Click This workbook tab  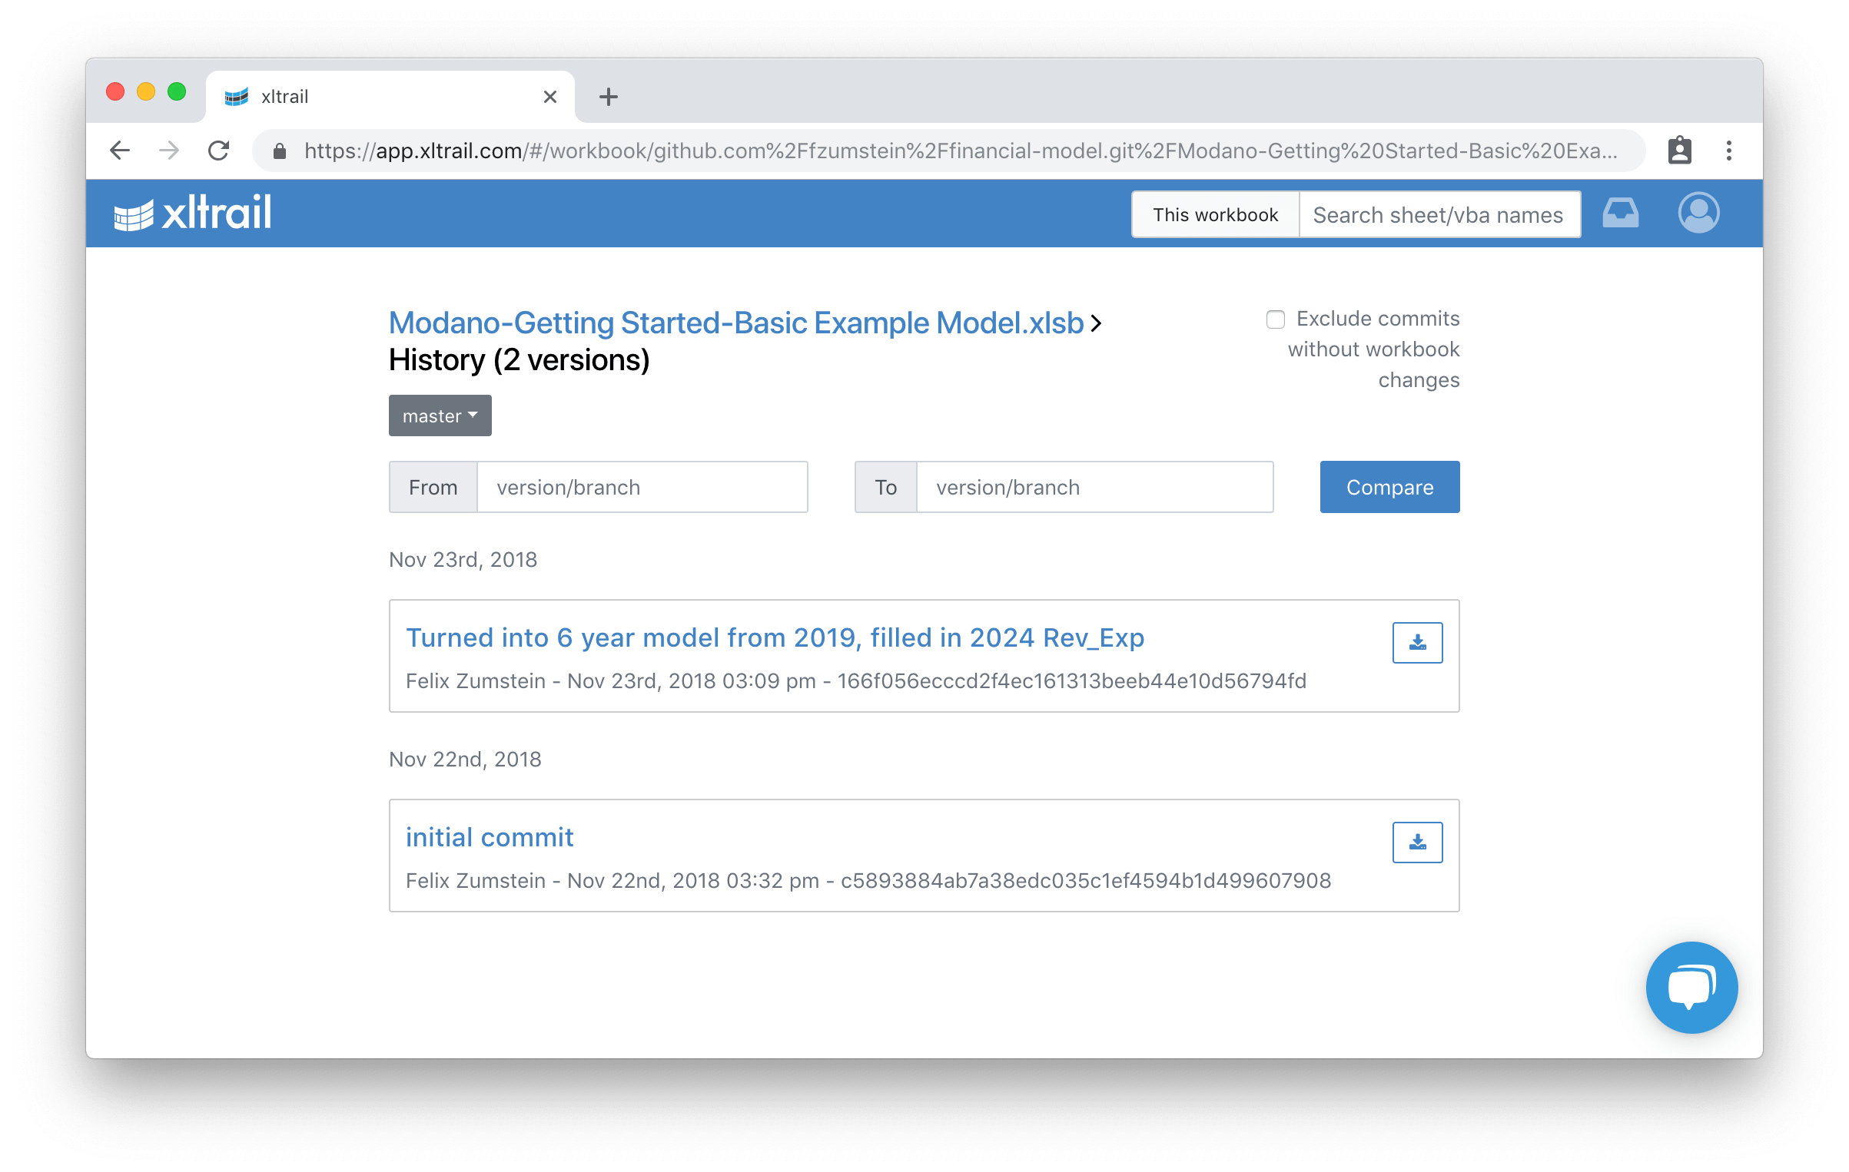click(1214, 213)
